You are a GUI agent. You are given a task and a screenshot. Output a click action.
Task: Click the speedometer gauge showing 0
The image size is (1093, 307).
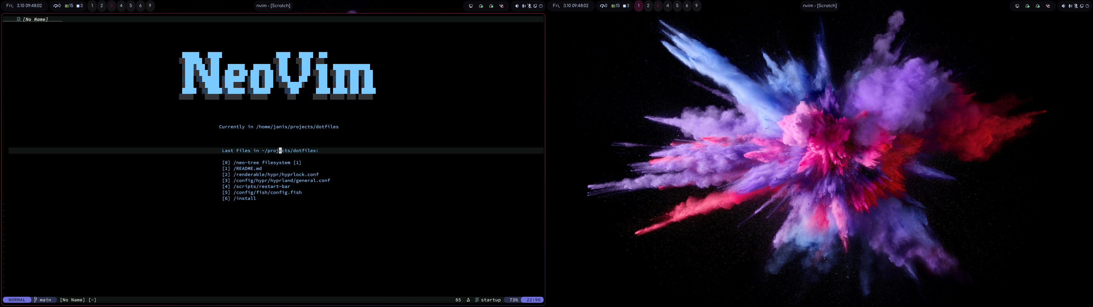click(56, 6)
